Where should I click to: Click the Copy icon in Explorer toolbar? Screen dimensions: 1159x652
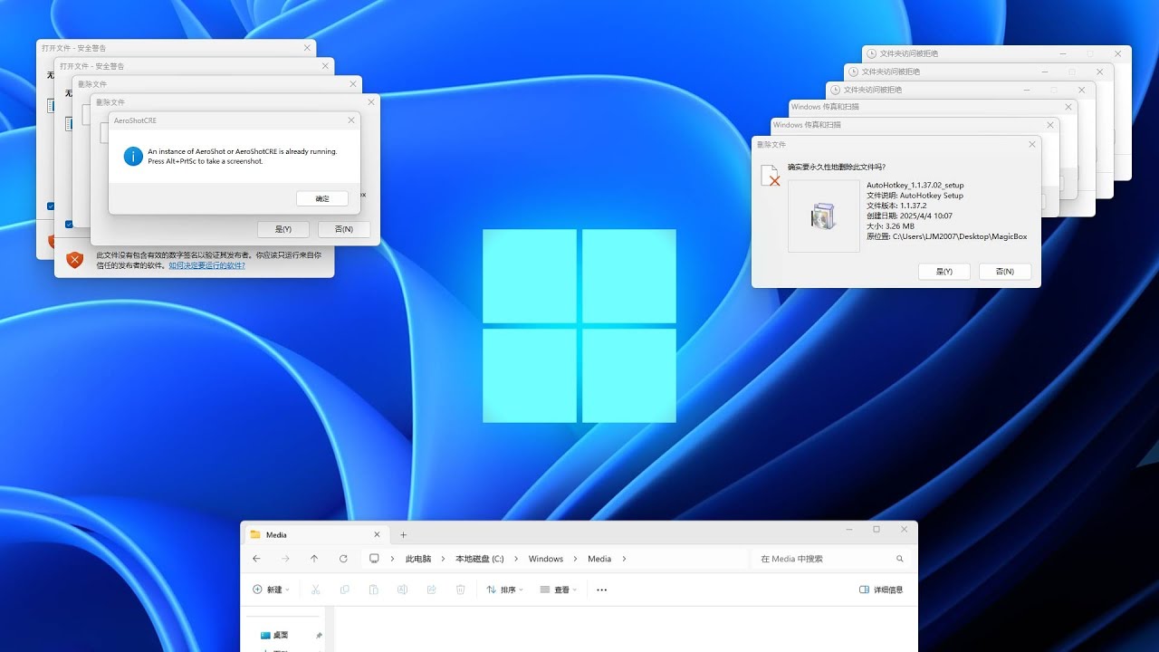coord(345,590)
